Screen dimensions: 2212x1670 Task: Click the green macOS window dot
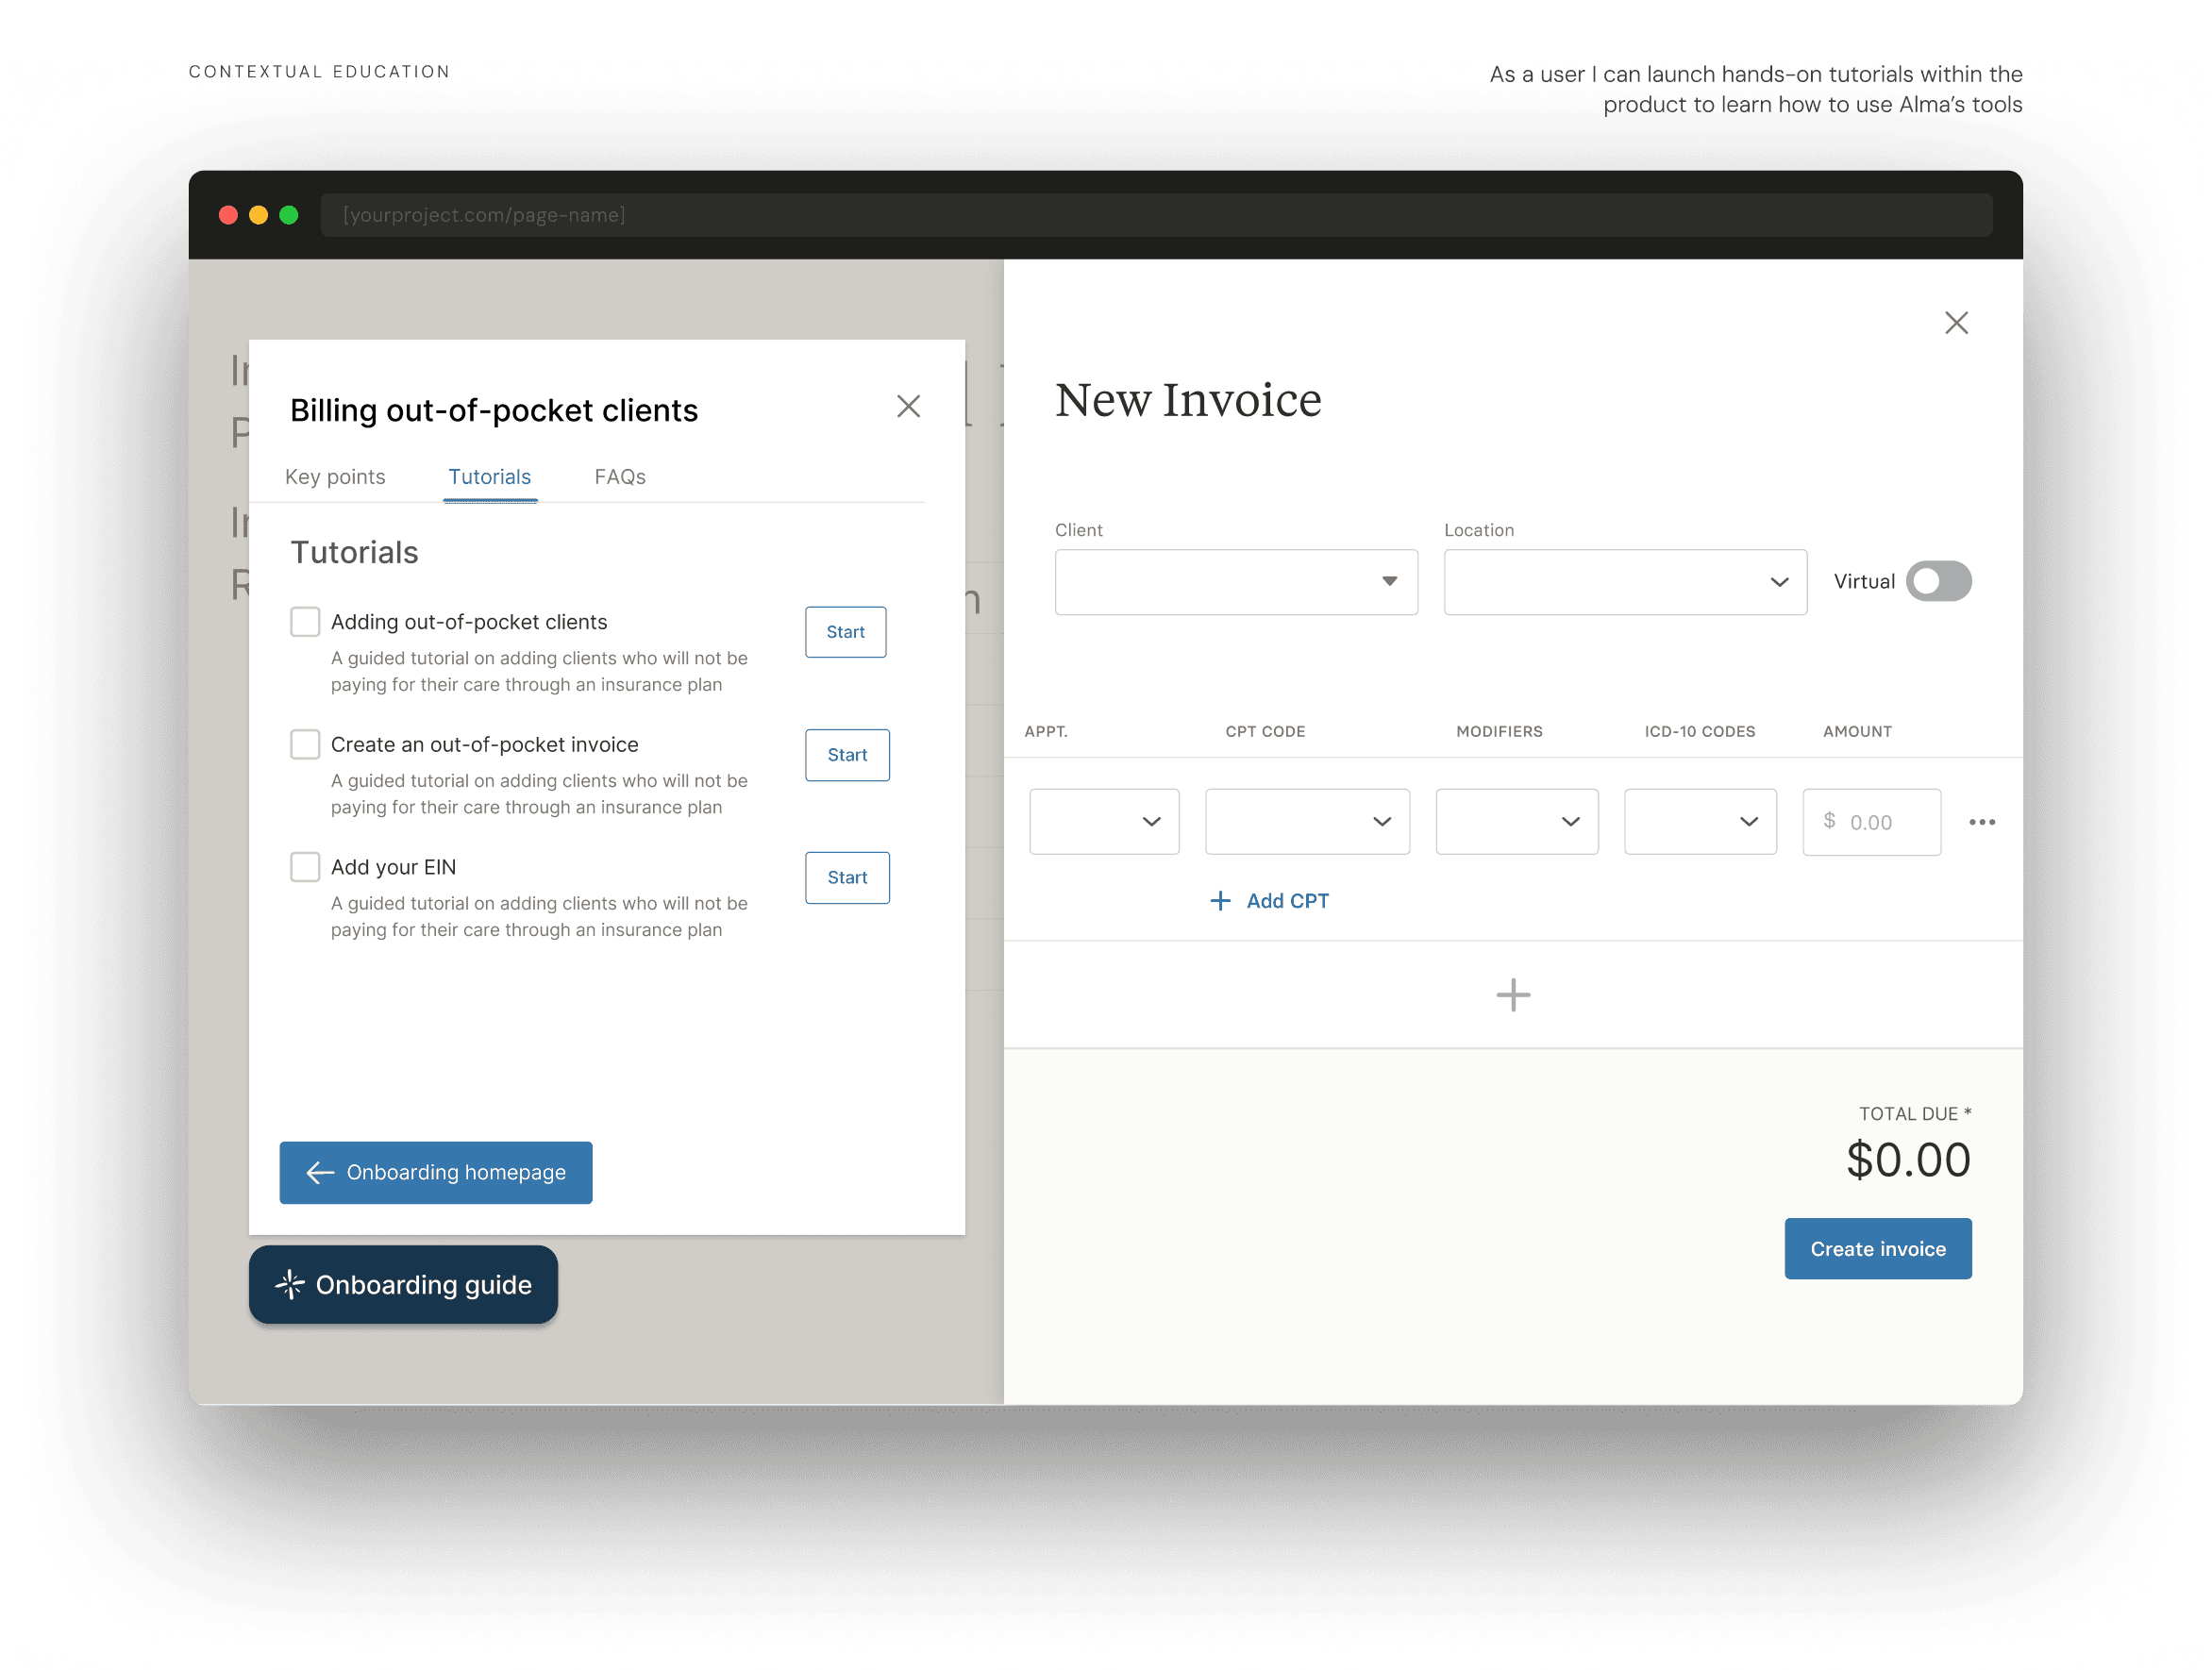pos(289,215)
